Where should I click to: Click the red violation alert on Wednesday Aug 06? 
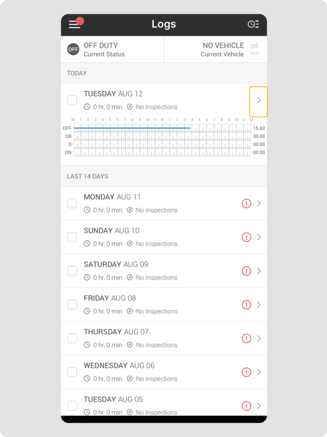tap(246, 372)
